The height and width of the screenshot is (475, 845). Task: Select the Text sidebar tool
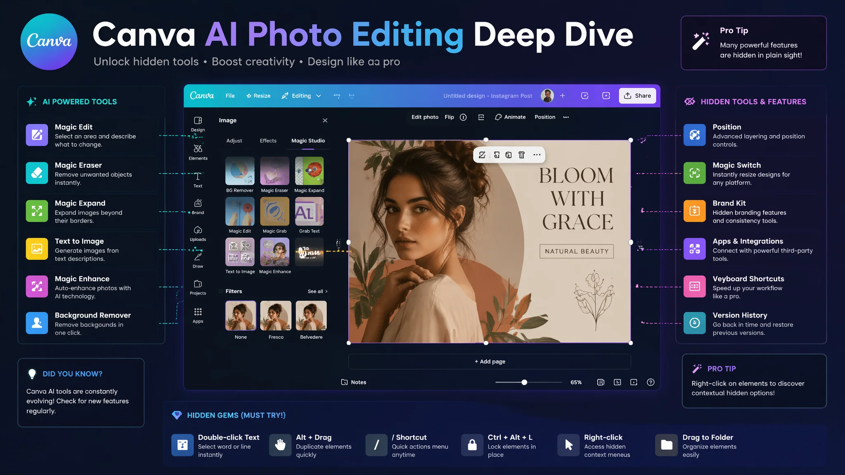[198, 180]
